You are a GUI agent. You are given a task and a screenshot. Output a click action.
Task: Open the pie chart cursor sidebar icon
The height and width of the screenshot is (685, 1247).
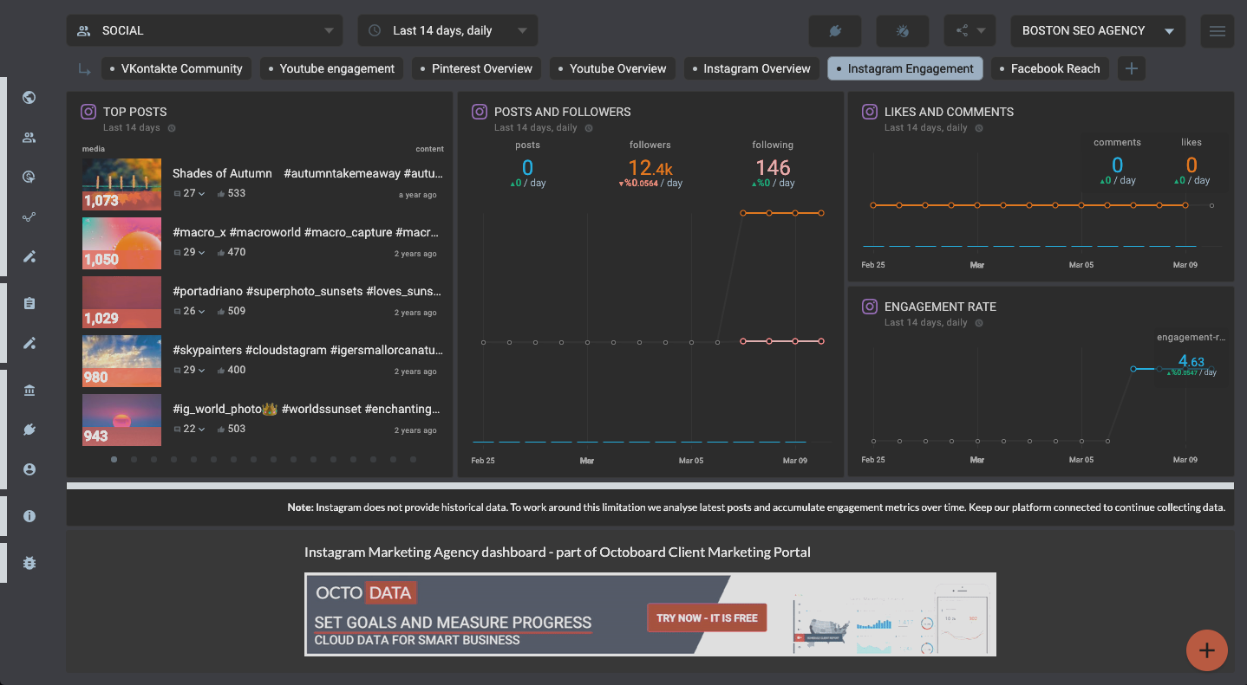click(x=29, y=177)
